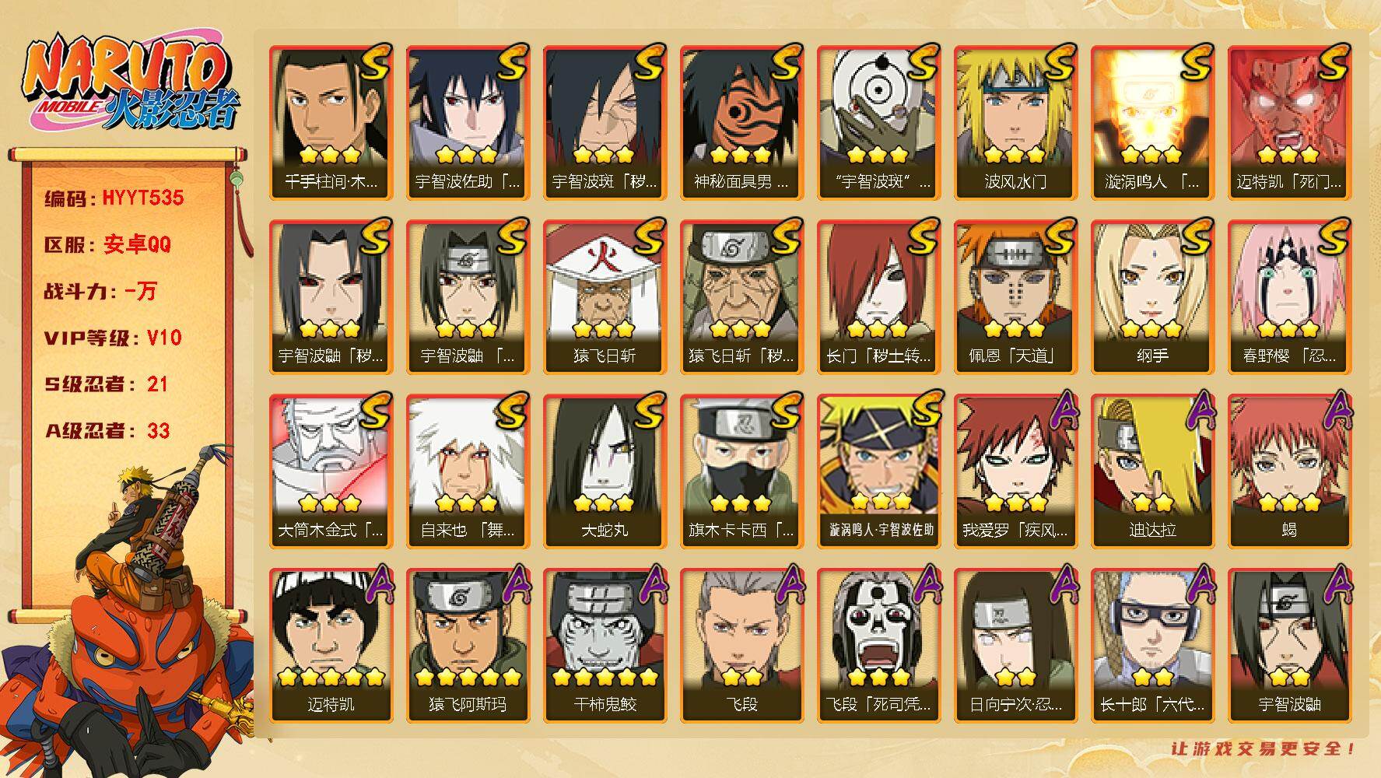Choose the 飞段 two-star card
This screenshot has width=1381, height=778.
(x=741, y=645)
